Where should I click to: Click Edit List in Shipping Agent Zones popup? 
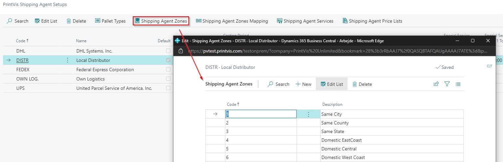[x=332, y=84]
